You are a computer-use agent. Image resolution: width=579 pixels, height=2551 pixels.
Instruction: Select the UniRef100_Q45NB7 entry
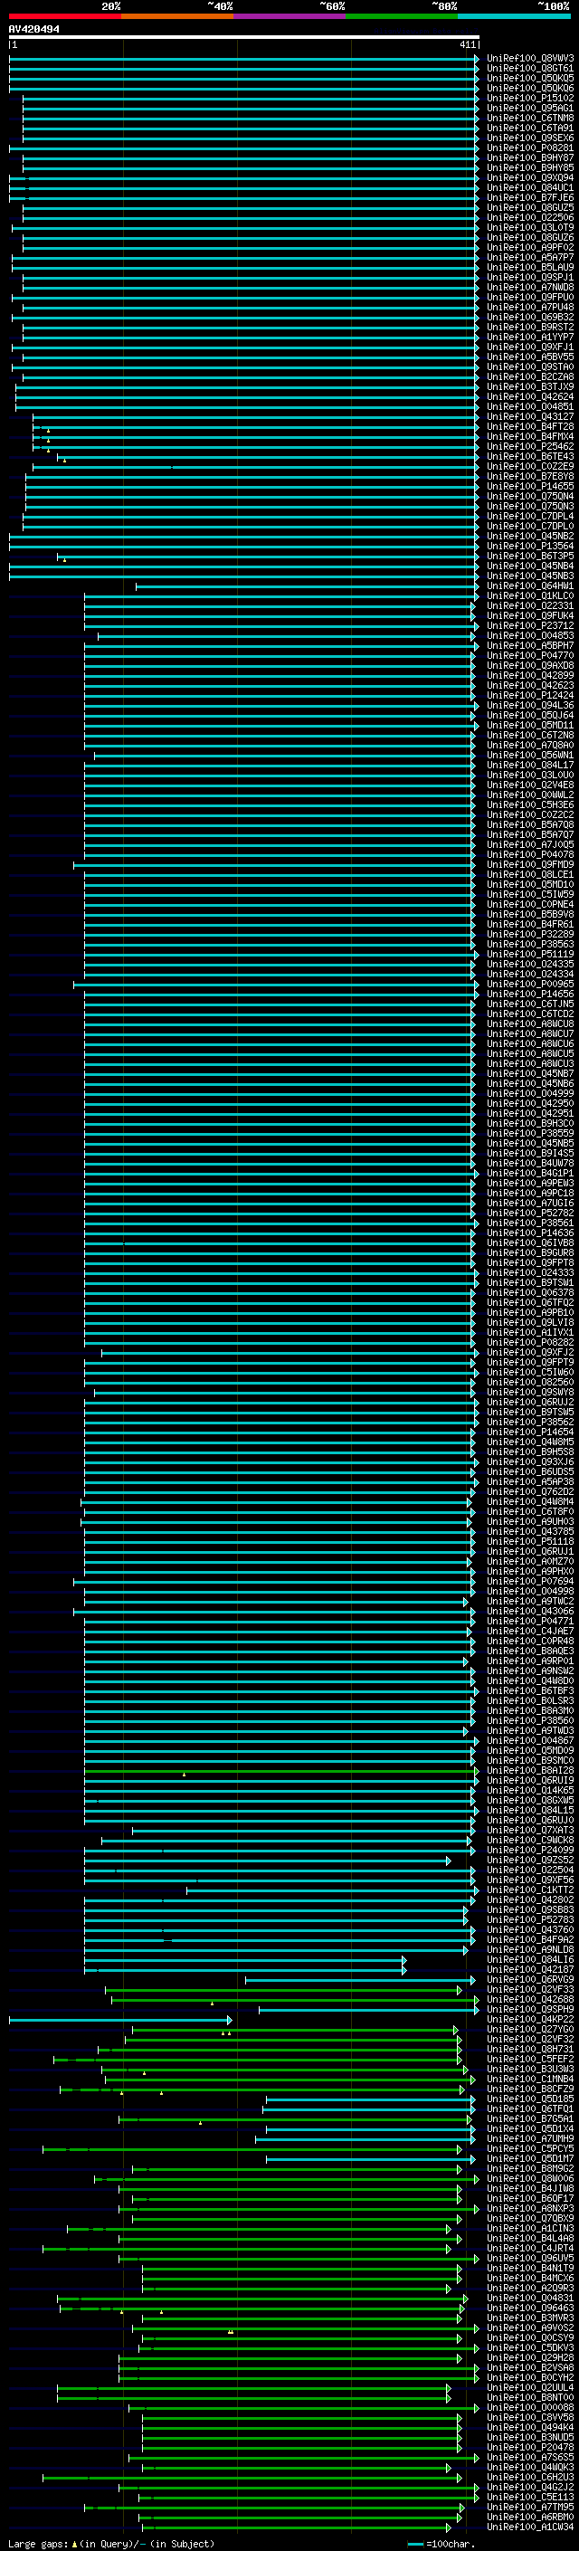529,1073
